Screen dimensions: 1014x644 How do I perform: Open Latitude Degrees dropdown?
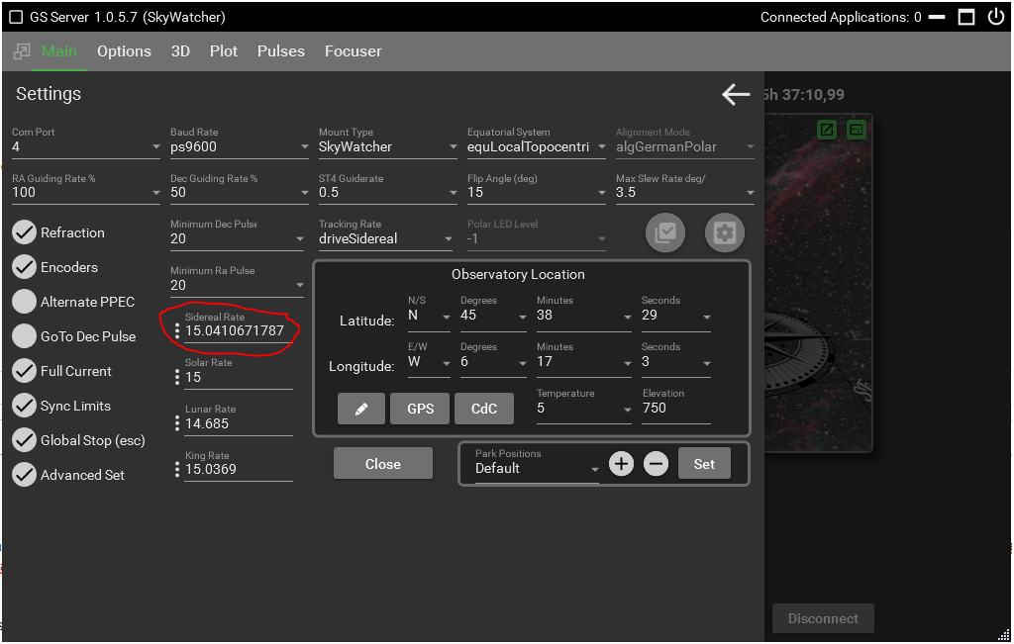point(493,316)
